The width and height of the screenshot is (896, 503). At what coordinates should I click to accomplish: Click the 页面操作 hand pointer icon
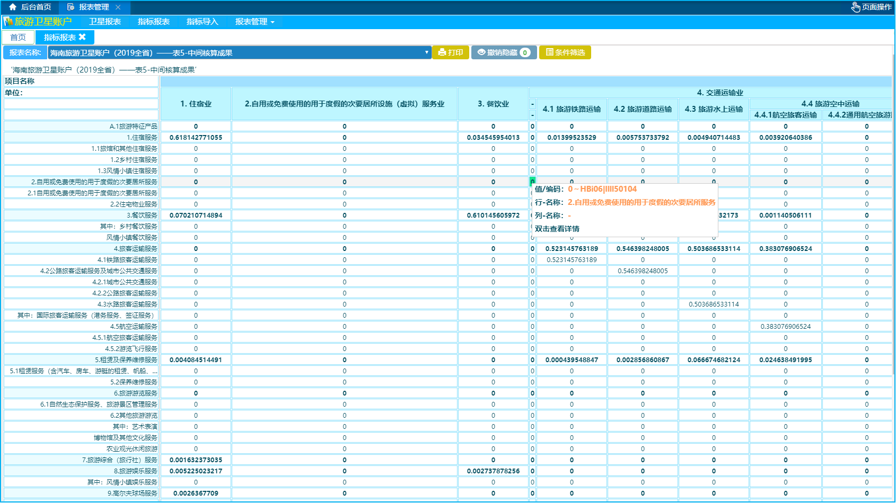(855, 7)
